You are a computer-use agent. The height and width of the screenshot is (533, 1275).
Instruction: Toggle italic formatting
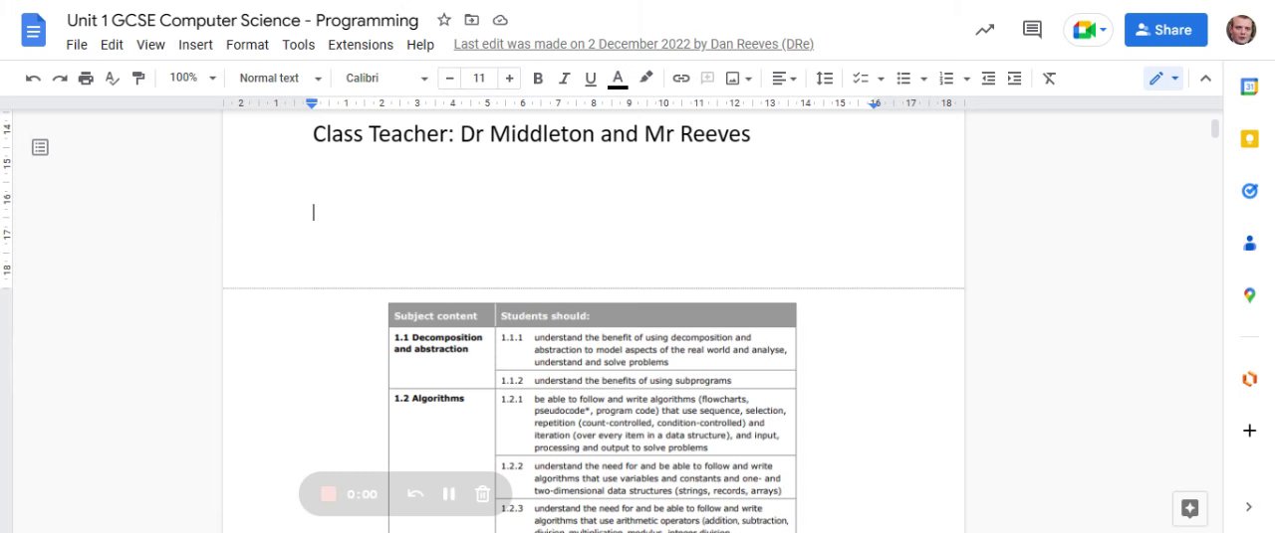point(565,78)
